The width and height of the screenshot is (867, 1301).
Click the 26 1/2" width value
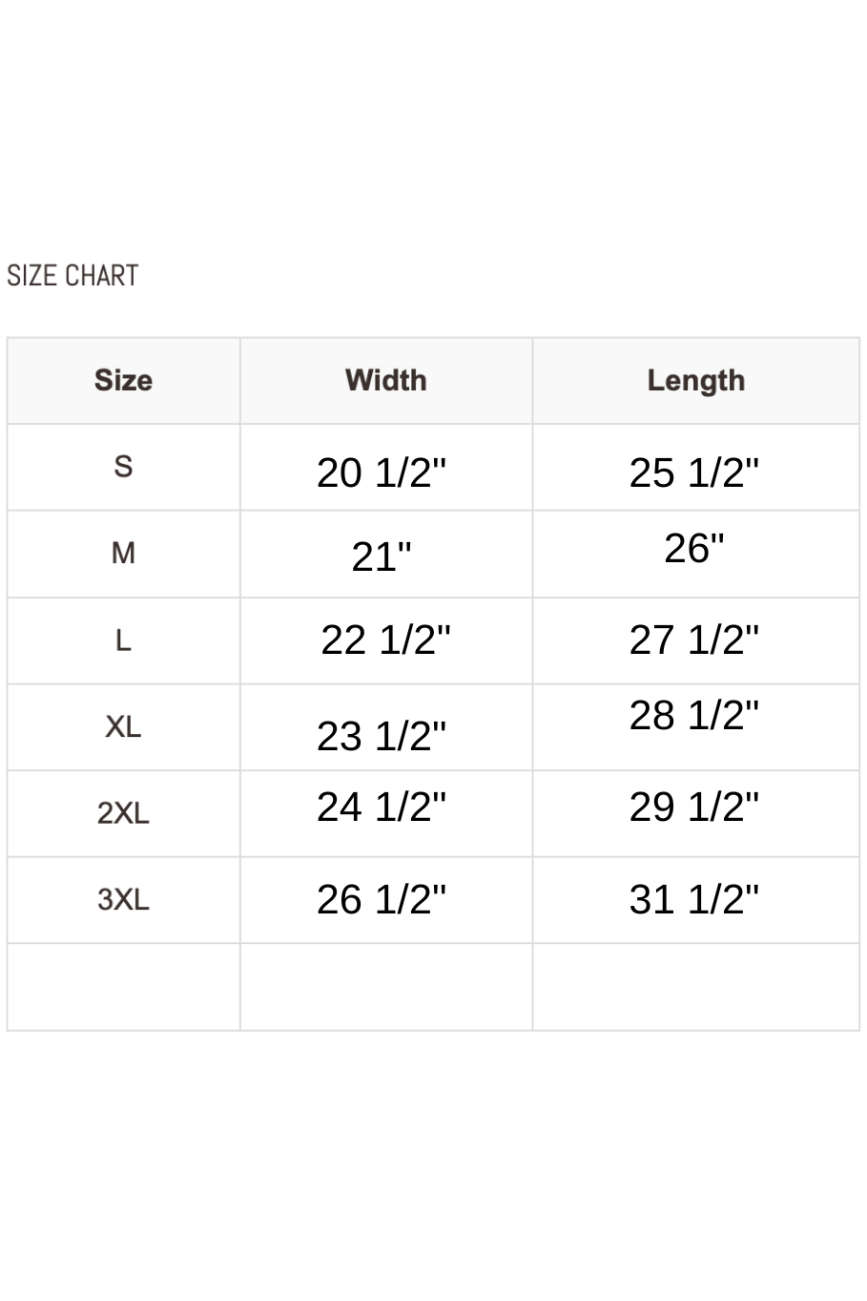click(382, 900)
